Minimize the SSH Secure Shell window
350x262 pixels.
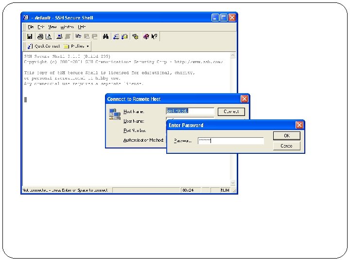pos(215,17)
